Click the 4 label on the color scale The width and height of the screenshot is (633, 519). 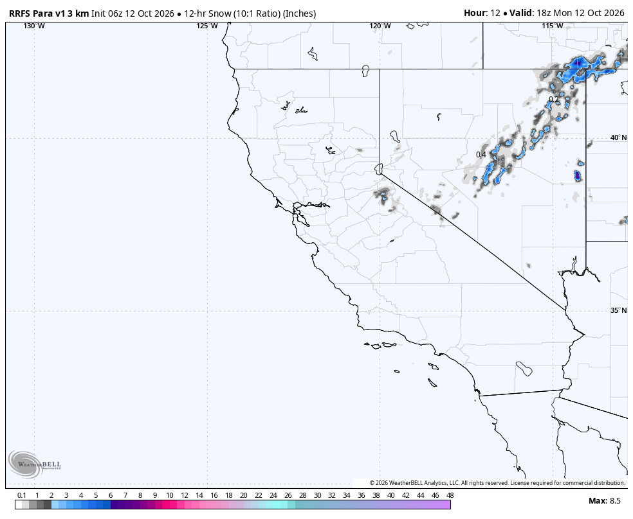pos(81,496)
